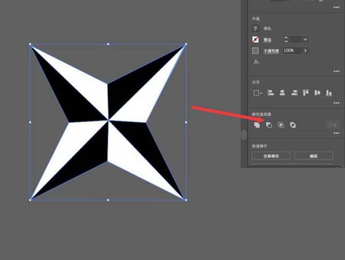Click Horizontal Align Center icon

click(x=282, y=93)
